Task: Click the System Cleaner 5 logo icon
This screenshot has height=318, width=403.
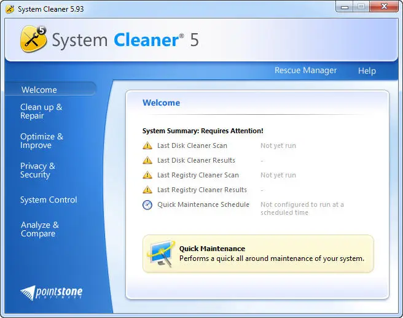Action: 34,39
